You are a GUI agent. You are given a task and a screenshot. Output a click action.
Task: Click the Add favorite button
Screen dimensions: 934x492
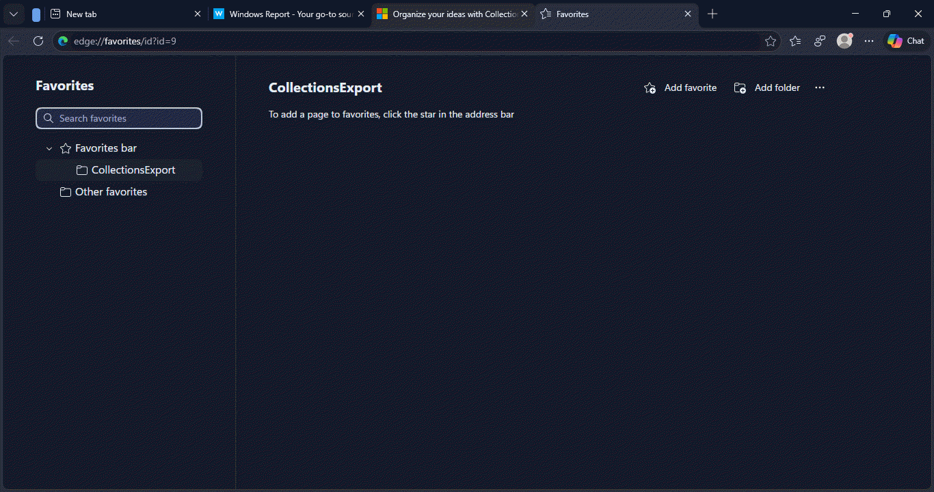coord(681,87)
